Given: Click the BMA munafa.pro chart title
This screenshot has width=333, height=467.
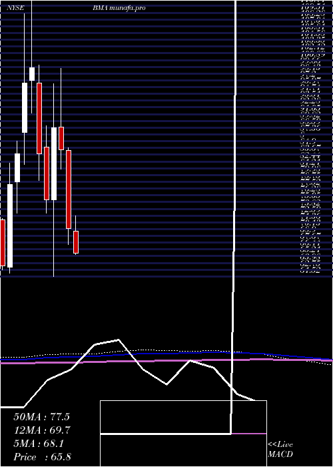Looking at the screenshot, I should pyautogui.click(x=119, y=8).
